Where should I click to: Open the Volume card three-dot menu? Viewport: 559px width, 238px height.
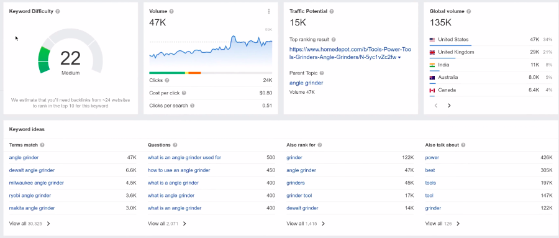[x=269, y=11]
